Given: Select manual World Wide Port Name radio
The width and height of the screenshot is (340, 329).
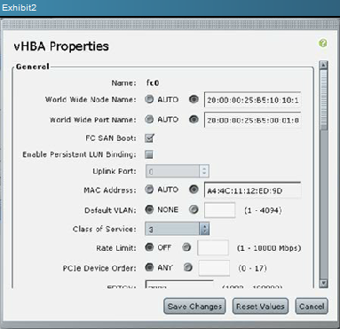Looking at the screenshot, I should [194, 120].
